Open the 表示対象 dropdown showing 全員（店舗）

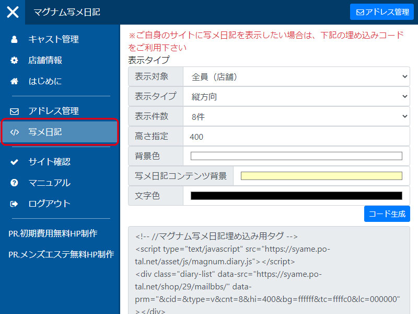click(x=296, y=77)
